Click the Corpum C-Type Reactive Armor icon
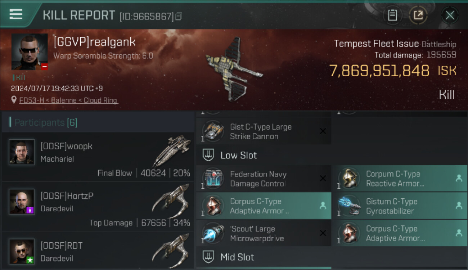 coord(349,179)
